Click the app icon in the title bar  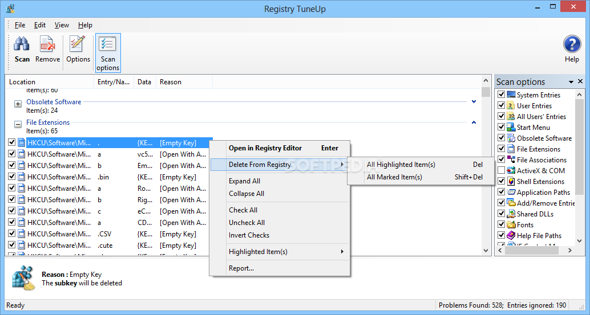click(10, 9)
